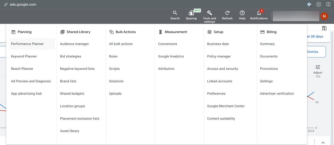The image size is (334, 145).
Task: Open All bulk actions
Action: point(121,44)
